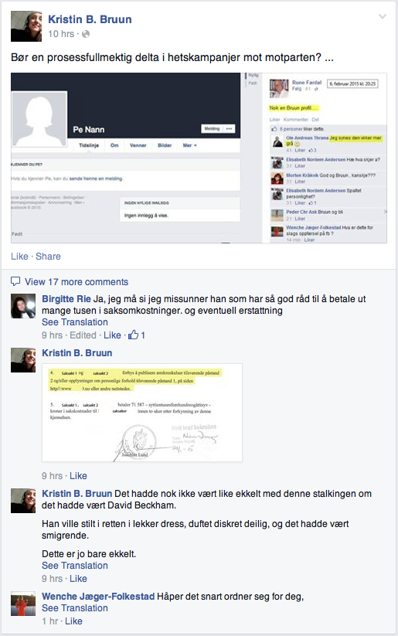Image resolution: width=398 pixels, height=636 pixels.
Task: Expand View 17 more comments
Action: click(x=77, y=282)
